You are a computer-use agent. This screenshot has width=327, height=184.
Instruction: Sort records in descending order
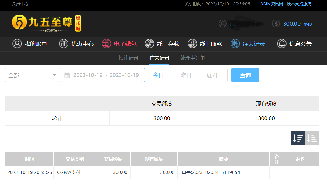298,138
